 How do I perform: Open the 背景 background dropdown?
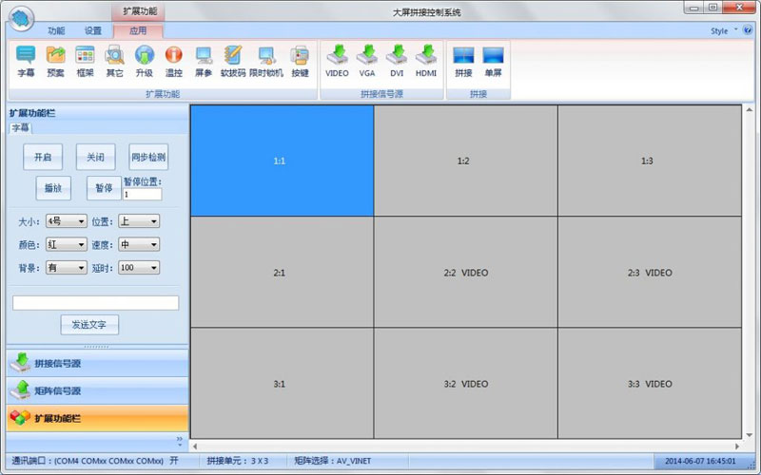67,268
